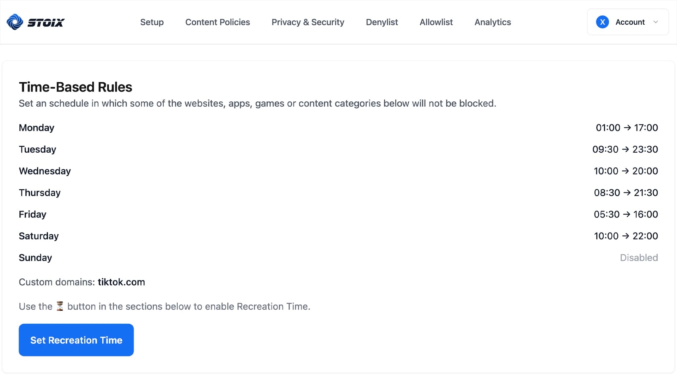Adjust Tuesday's 09:30 start time
This screenshot has width=677, height=380.
pos(605,149)
